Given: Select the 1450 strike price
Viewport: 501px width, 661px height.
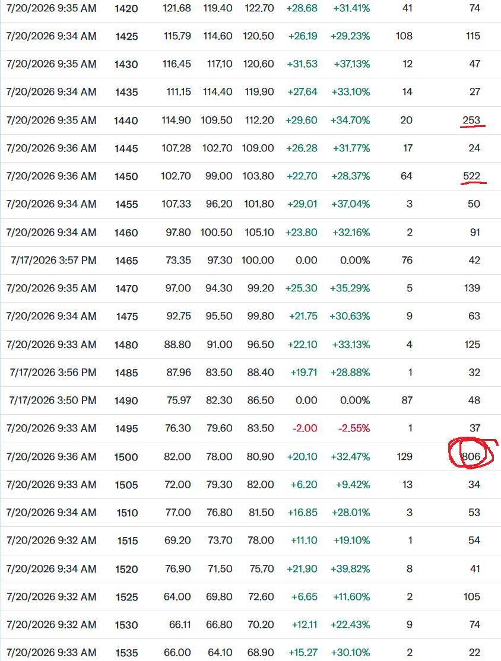Looking at the screenshot, I should tap(126, 176).
